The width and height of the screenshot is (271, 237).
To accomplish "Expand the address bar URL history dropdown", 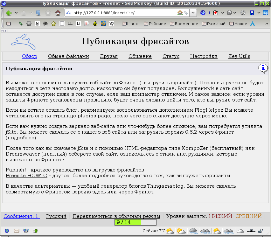I will [193, 13].
